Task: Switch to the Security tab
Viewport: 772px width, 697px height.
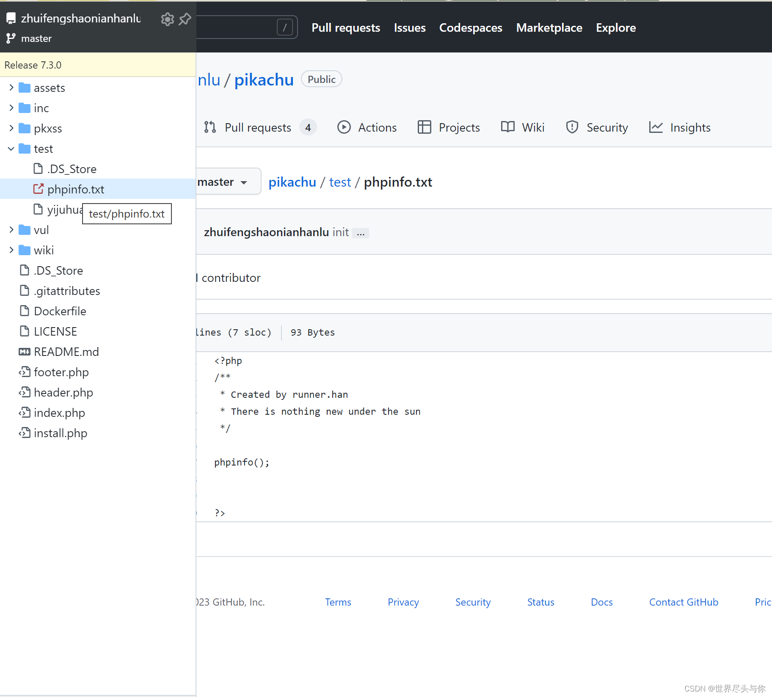Action: point(597,127)
